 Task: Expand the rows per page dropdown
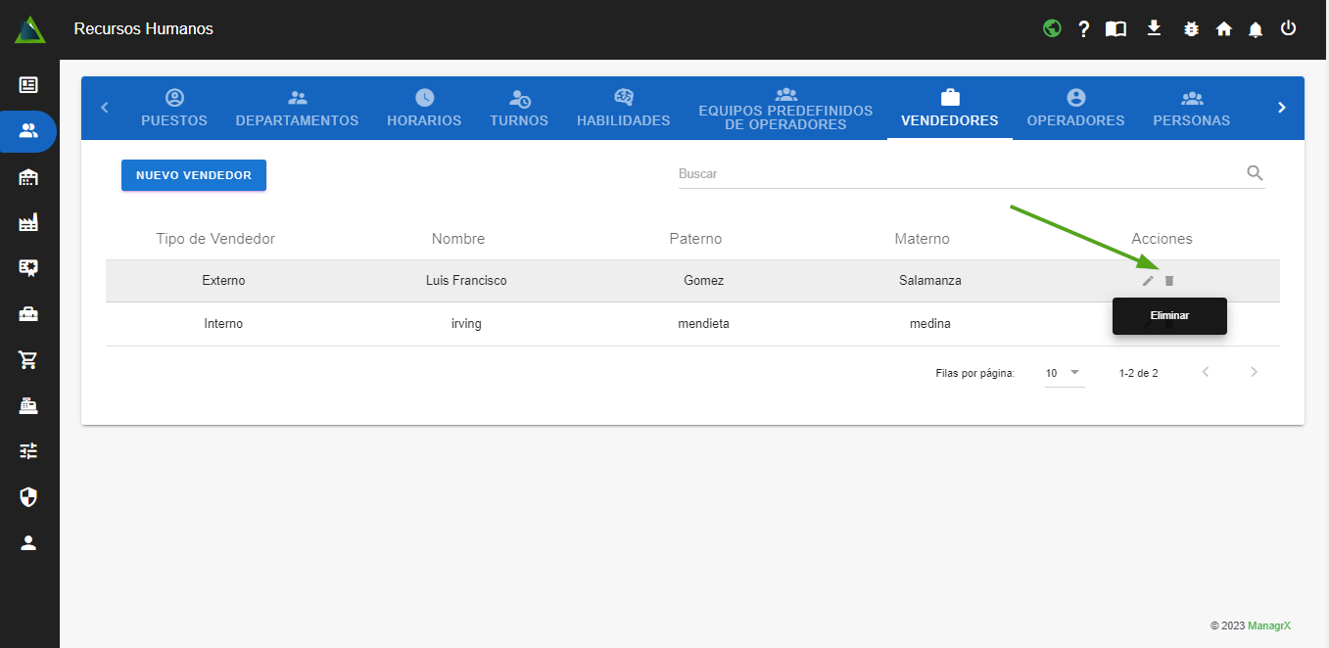[1064, 373]
